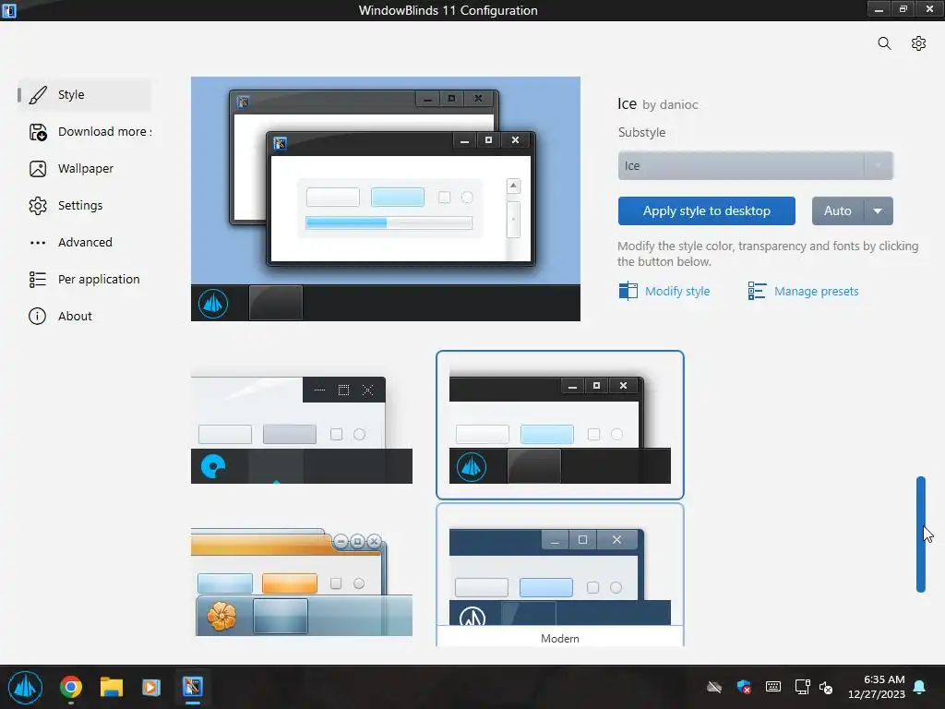This screenshot has width=945, height=709.
Task: Click the Modify style icon
Action: tap(628, 291)
